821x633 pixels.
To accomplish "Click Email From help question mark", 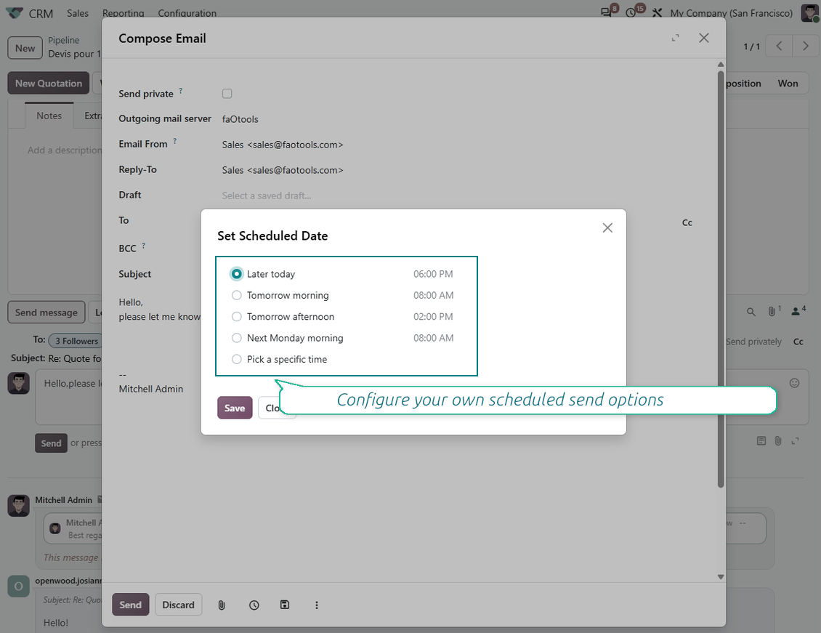I will pos(175,141).
